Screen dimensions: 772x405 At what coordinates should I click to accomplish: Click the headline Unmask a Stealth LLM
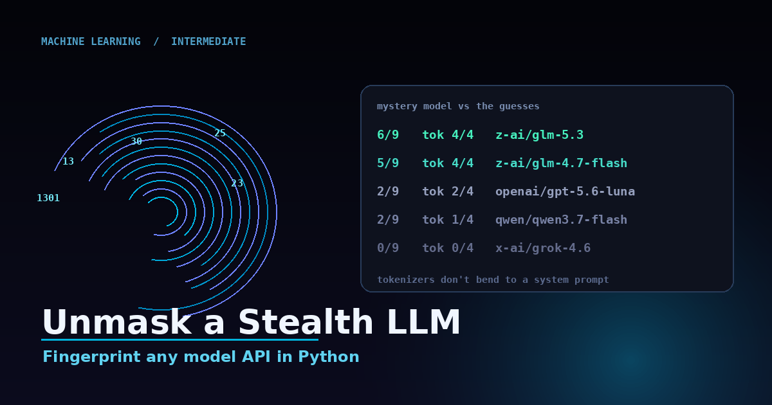pos(252,323)
